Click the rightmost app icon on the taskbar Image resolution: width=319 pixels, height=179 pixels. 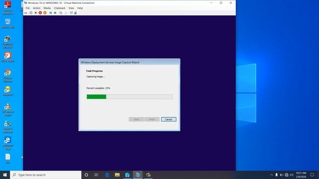[148, 175]
